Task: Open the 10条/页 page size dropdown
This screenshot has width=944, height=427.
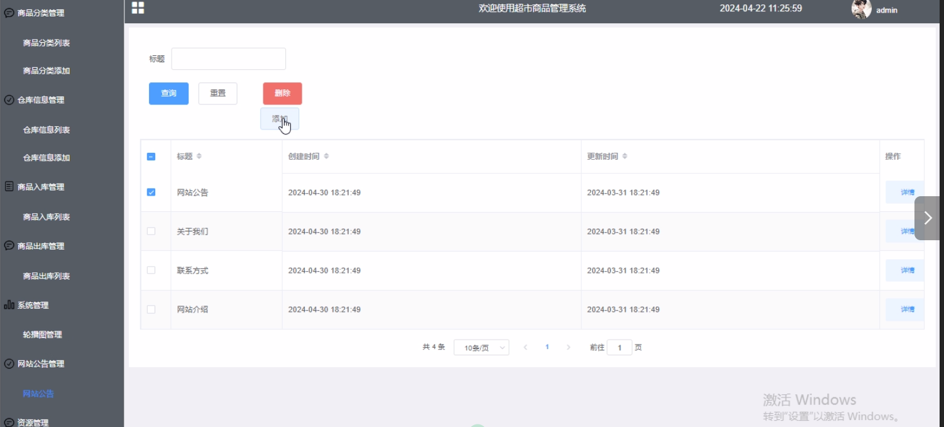Action: click(x=481, y=347)
